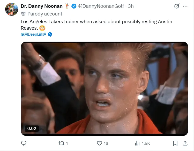Click the share upload arrow icon

tap(185, 143)
